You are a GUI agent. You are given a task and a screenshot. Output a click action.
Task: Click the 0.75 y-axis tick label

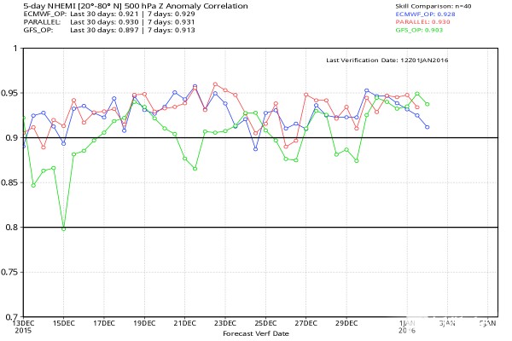(x=11, y=272)
